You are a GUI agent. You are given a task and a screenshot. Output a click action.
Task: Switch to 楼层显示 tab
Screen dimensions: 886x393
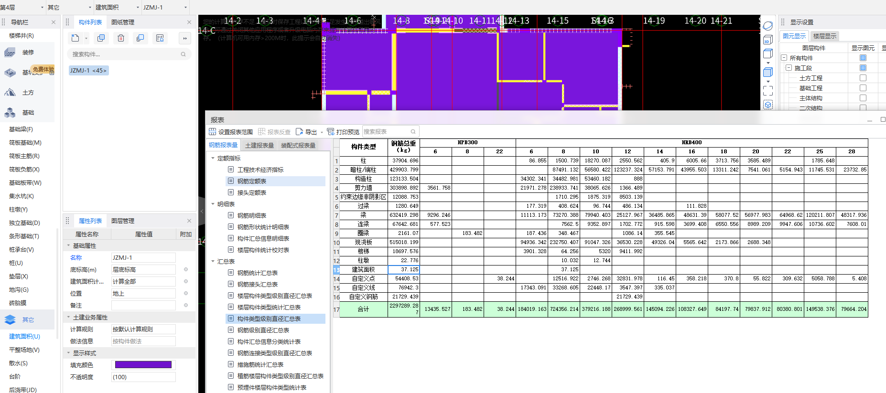click(x=825, y=36)
